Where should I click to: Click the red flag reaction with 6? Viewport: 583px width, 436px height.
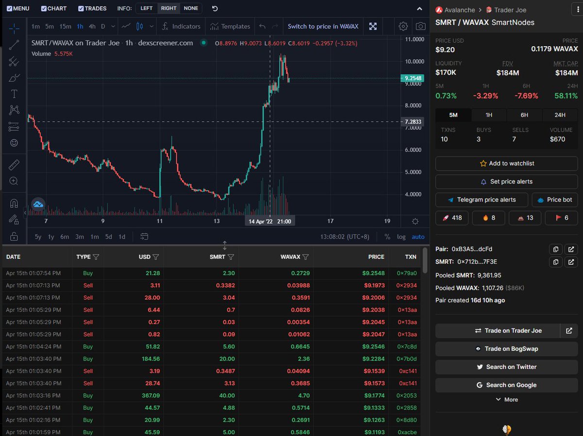[561, 218]
